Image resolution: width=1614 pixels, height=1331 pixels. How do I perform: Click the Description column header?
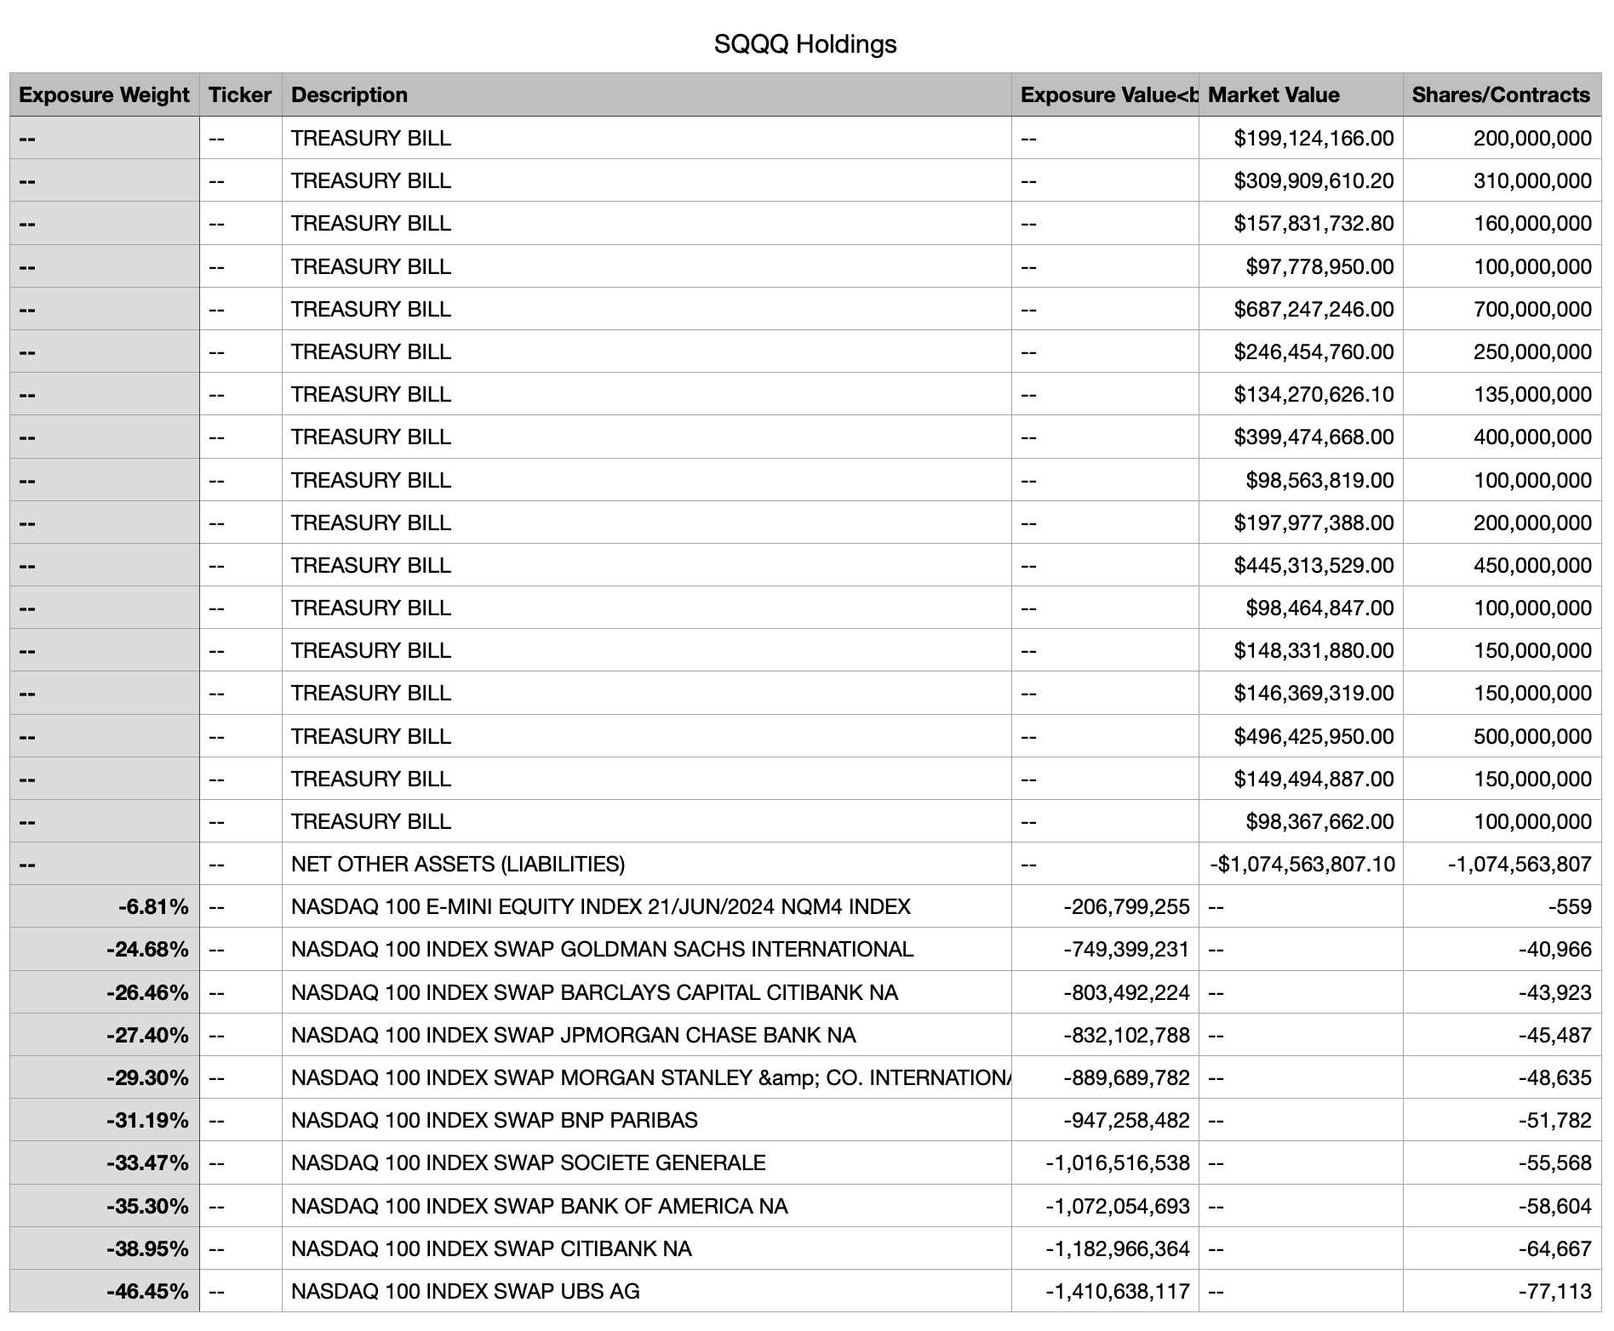646,94
